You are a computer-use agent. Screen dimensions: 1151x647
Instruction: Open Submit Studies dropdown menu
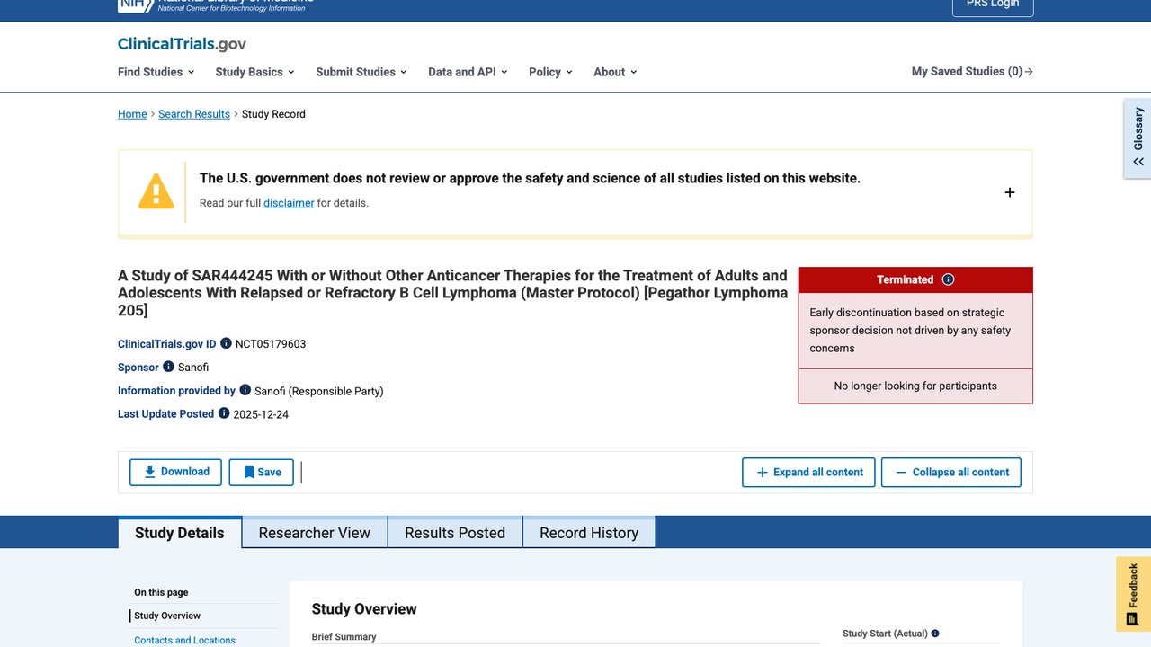pyautogui.click(x=361, y=72)
